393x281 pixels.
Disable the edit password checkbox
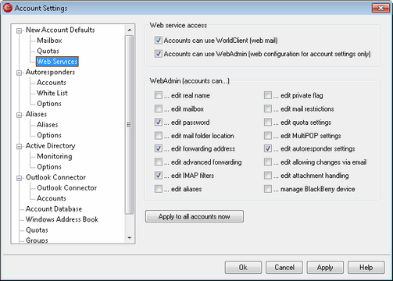(x=158, y=122)
